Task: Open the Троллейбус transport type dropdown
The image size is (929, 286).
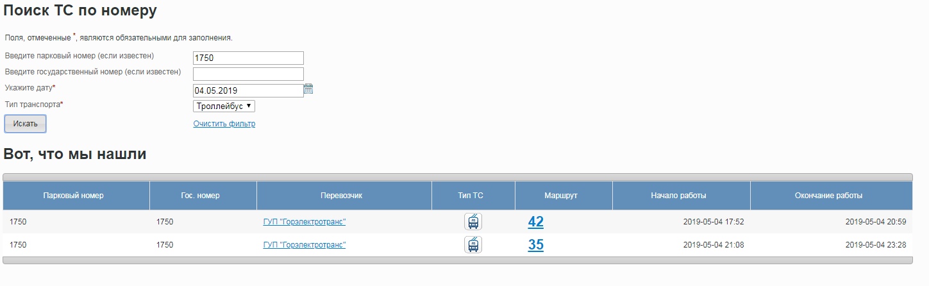Action: point(224,106)
